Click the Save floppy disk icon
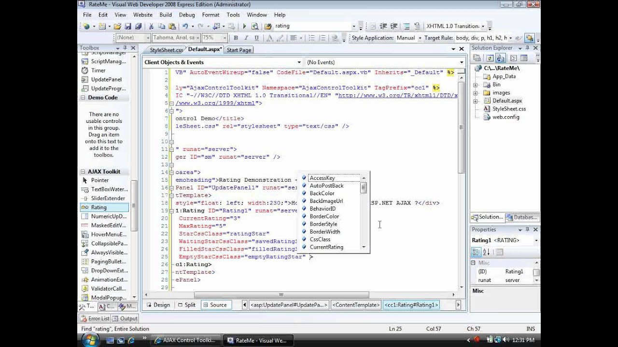The height and width of the screenshot is (347, 618). tap(128, 27)
